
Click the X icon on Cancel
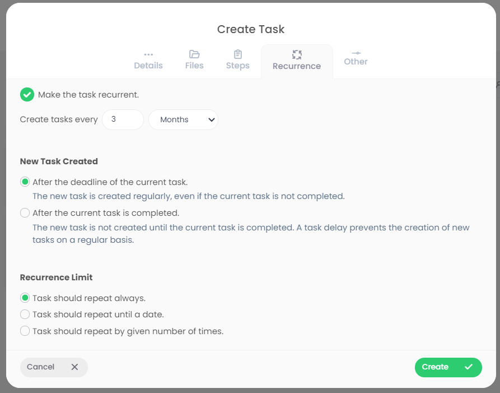74,367
